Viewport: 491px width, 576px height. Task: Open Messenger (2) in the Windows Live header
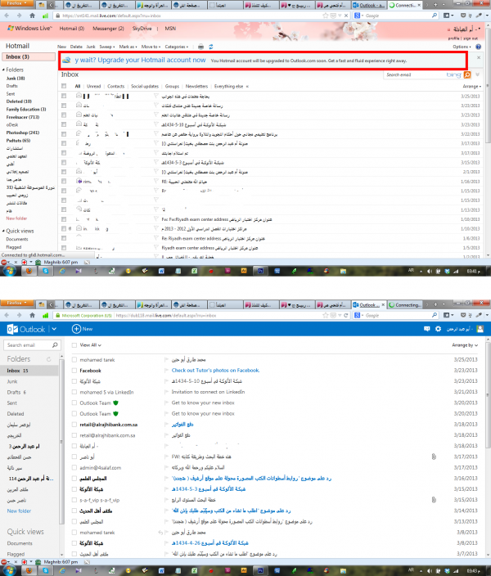(x=108, y=29)
